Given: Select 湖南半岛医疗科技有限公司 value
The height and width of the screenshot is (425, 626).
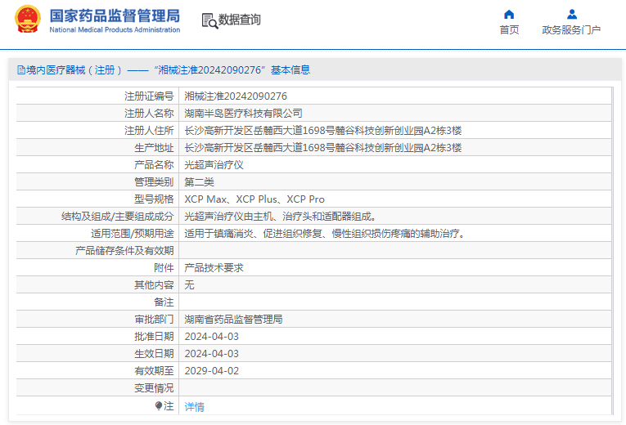Looking at the screenshot, I should click(x=243, y=114).
